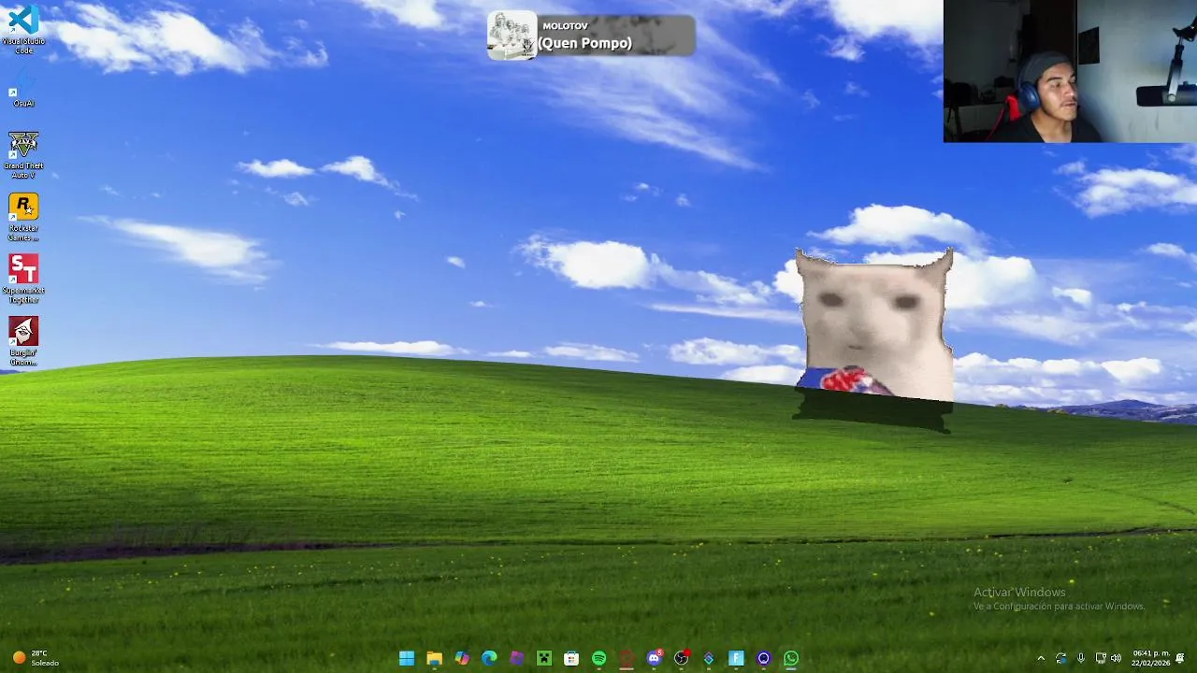Switch to Discord in the taskbar
The height and width of the screenshot is (673, 1197).
(x=654, y=658)
